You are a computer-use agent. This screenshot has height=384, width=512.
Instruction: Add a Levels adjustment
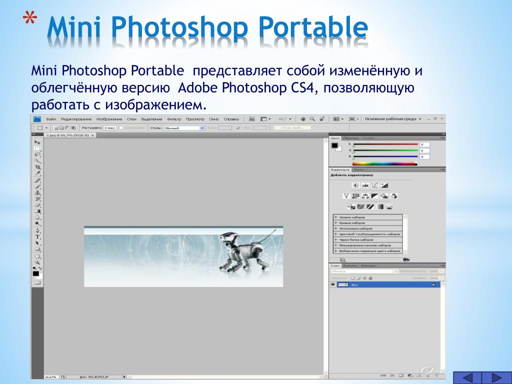[365, 185]
